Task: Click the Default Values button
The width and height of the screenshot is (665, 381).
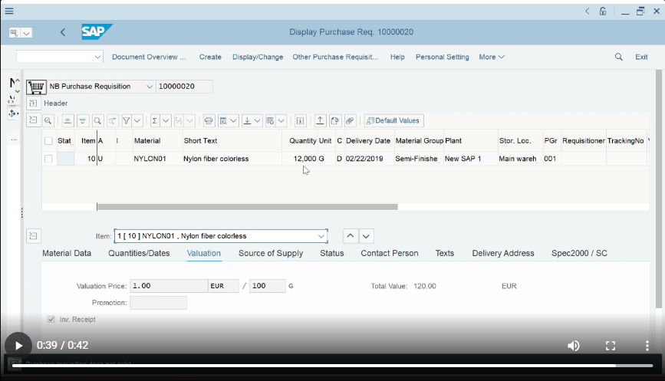Action: [x=393, y=121]
